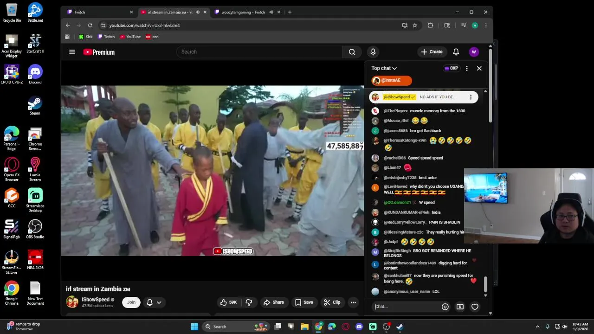Screen dimensions: 594x334
Task: Like the video showing 59K
Action: pos(229,302)
